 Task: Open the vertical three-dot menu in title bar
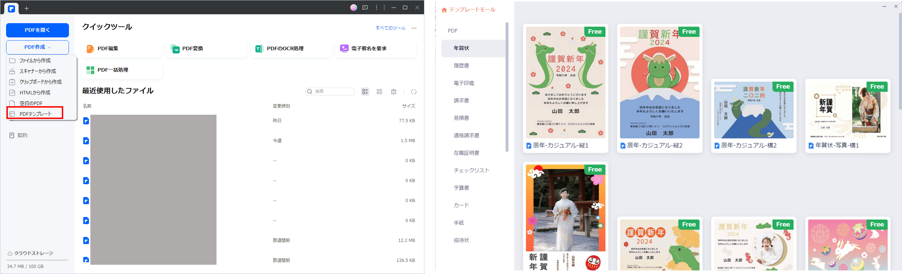coord(377,7)
